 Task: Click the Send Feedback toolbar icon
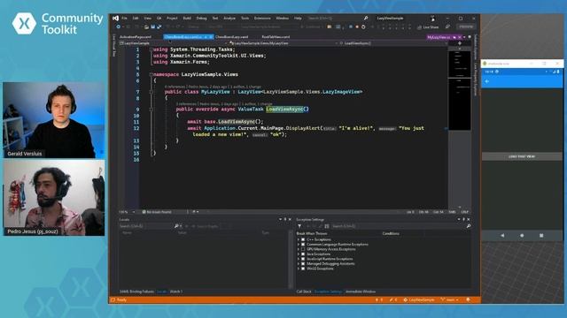point(447,27)
